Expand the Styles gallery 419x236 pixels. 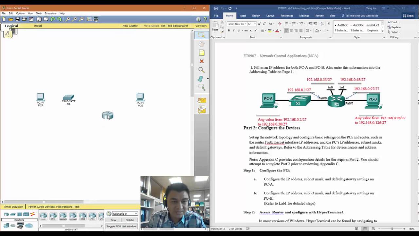(382, 31)
